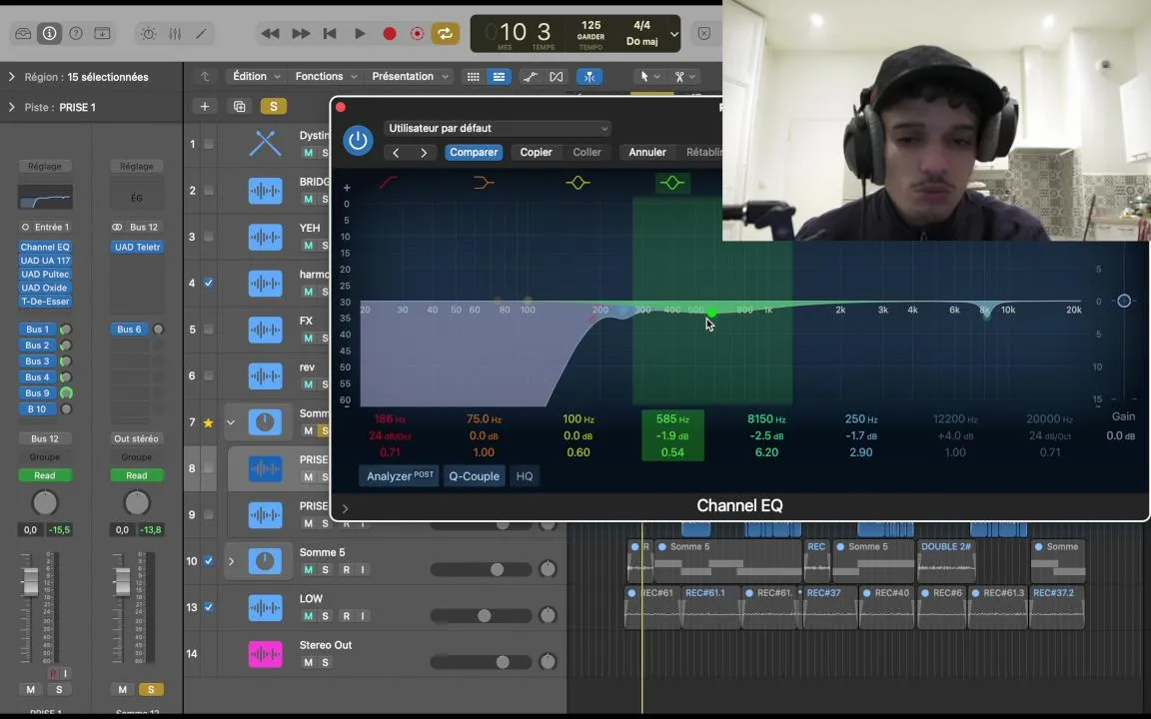Select the 8150 Hz frequency value
This screenshot has height=719, width=1151.
766,419
